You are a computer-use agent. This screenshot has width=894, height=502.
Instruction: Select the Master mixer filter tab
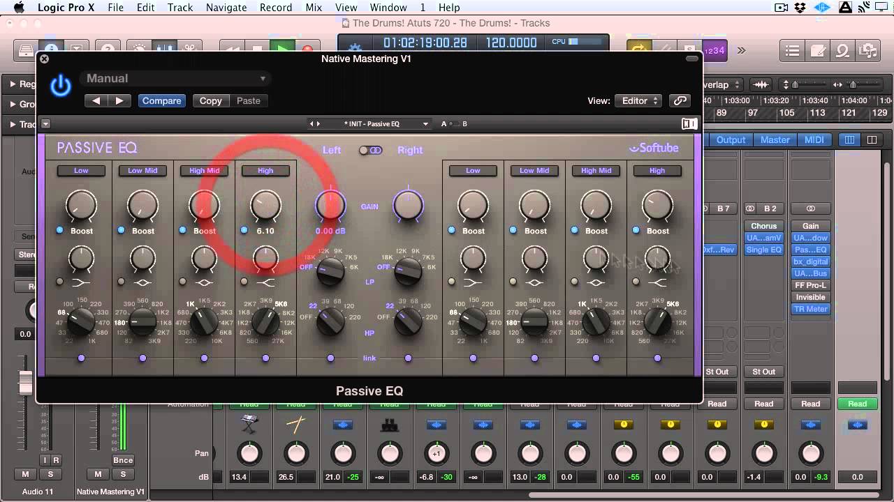point(775,140)
